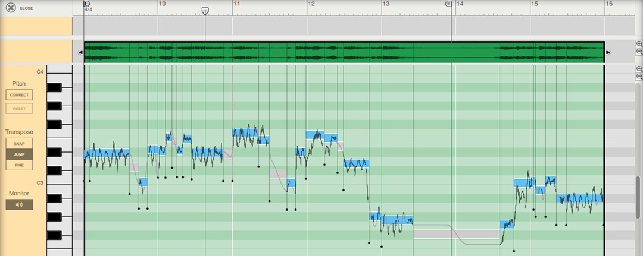Enable SNAP transpose mode
643x256 pixels.
pos(19,144)
